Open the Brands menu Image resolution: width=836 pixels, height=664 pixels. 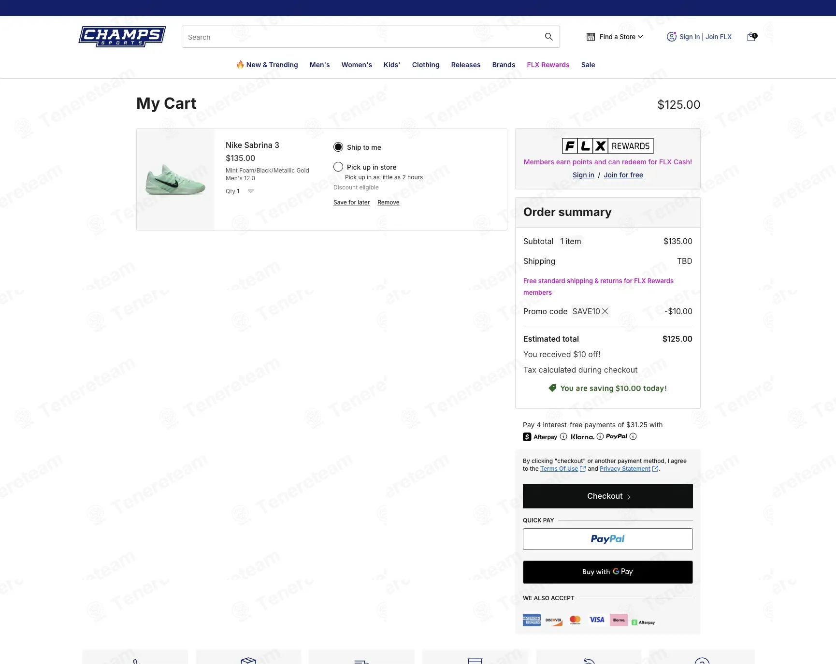tap(504, 65)
